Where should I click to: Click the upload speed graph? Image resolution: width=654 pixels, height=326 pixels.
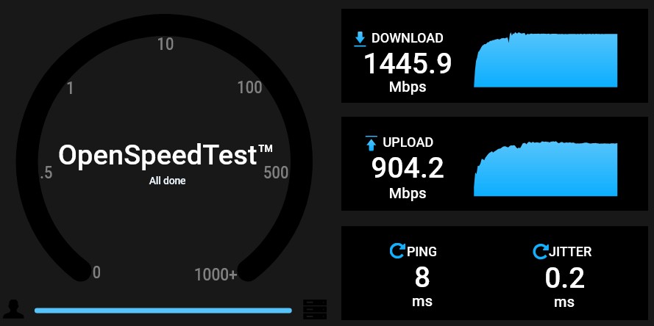click(546, 169)
